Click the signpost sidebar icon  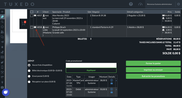2,77
